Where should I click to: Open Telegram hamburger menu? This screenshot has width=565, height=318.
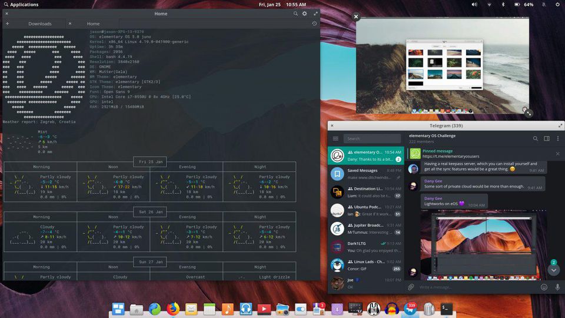335,139
